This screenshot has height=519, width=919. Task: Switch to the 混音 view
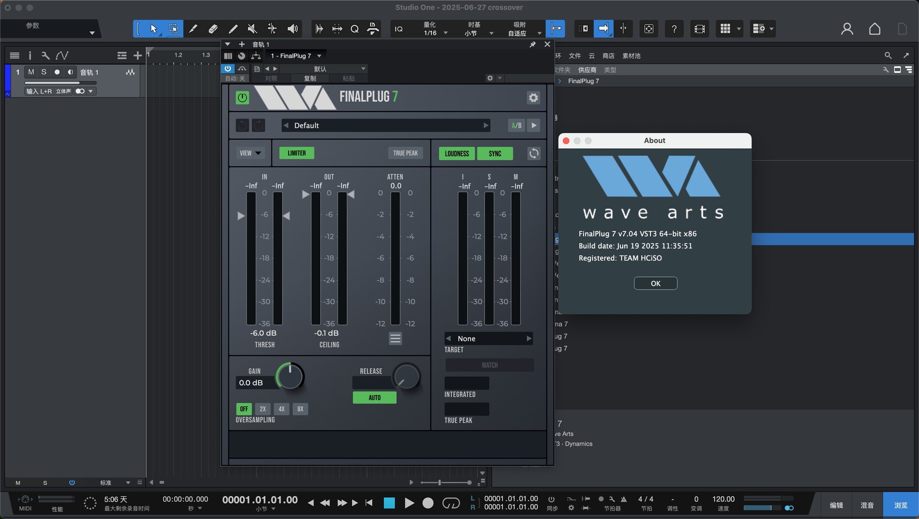coord(867,505)
